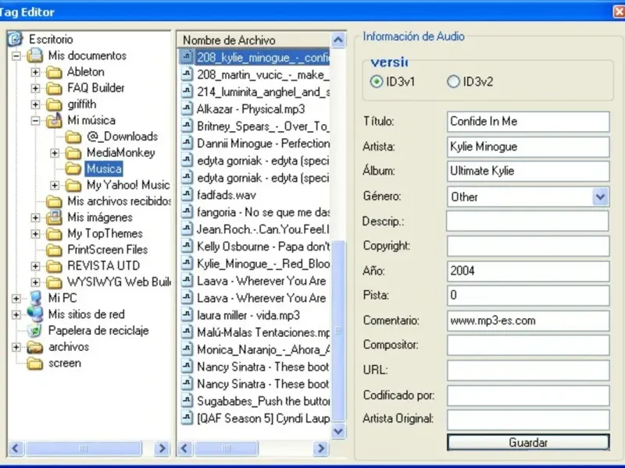Click the My Yahoo! Music folder icon
Viewport: 625px width, 468px height.
coord(73,185)
